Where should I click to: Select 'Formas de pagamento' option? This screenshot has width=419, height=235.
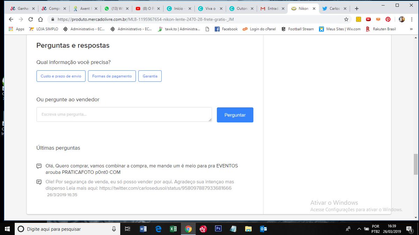tap(112, 76)
